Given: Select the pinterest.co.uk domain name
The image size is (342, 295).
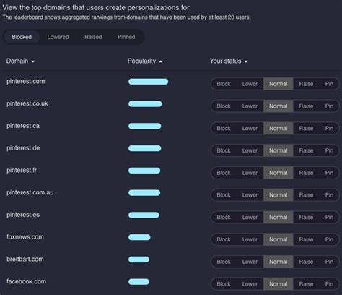Looking at the screenshot, I should 27,103.
